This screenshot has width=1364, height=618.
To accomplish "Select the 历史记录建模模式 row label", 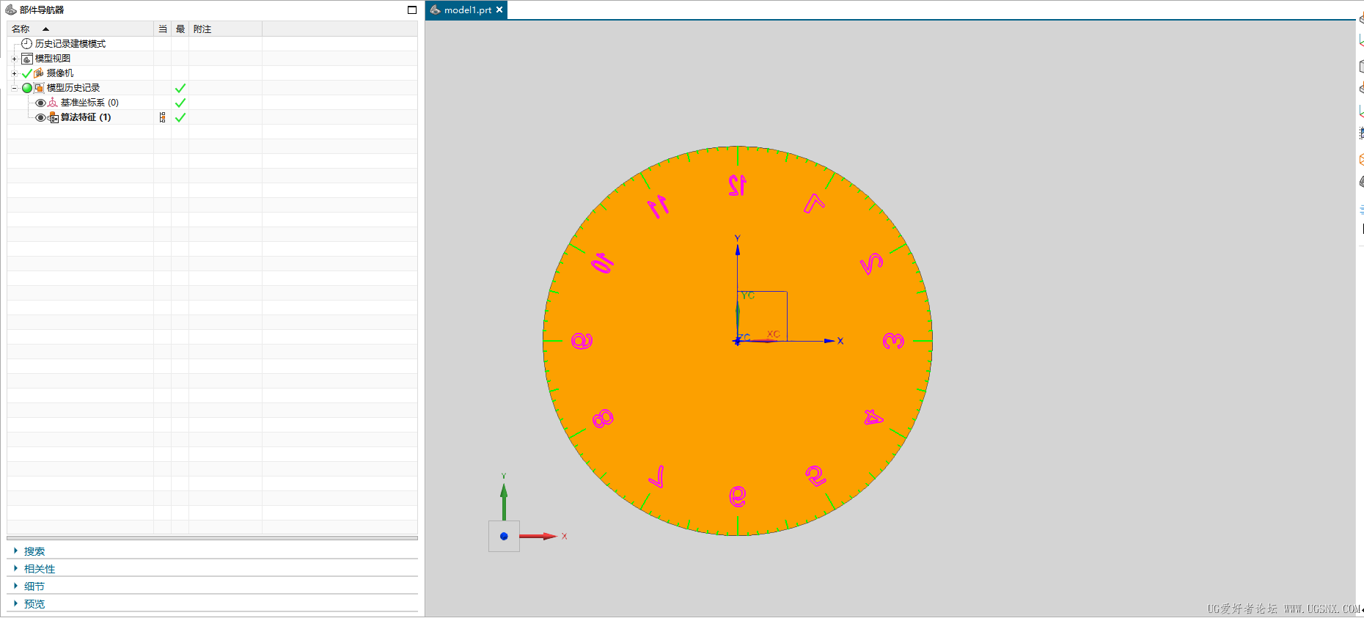I will tap(70, 44).
